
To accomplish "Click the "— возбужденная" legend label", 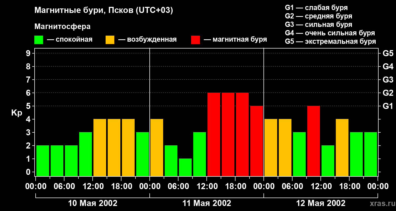I will click(x=147, y=40).
